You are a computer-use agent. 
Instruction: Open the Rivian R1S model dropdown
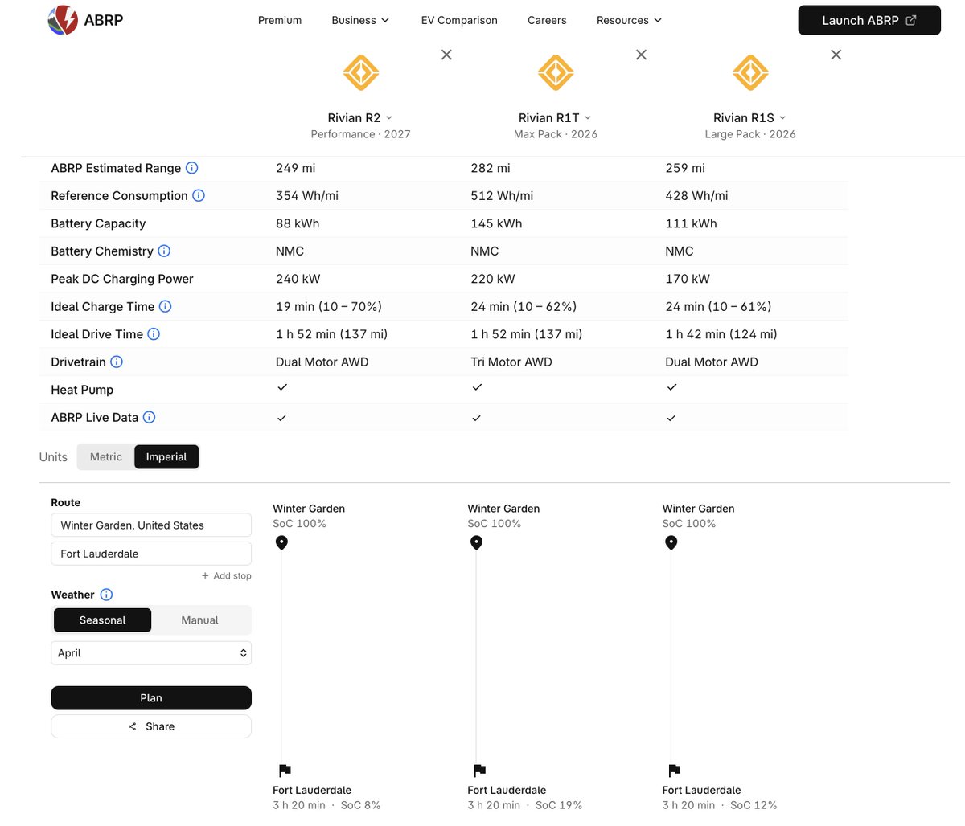(x=749, y=117)
